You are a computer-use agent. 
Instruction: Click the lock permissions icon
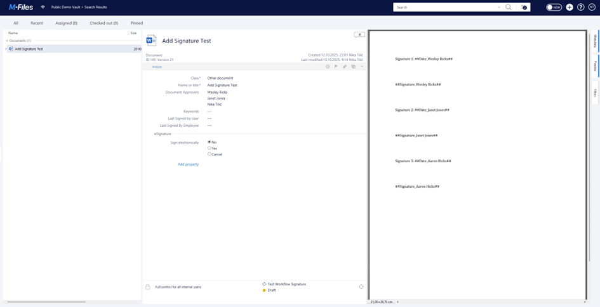(x=148, y=287)
